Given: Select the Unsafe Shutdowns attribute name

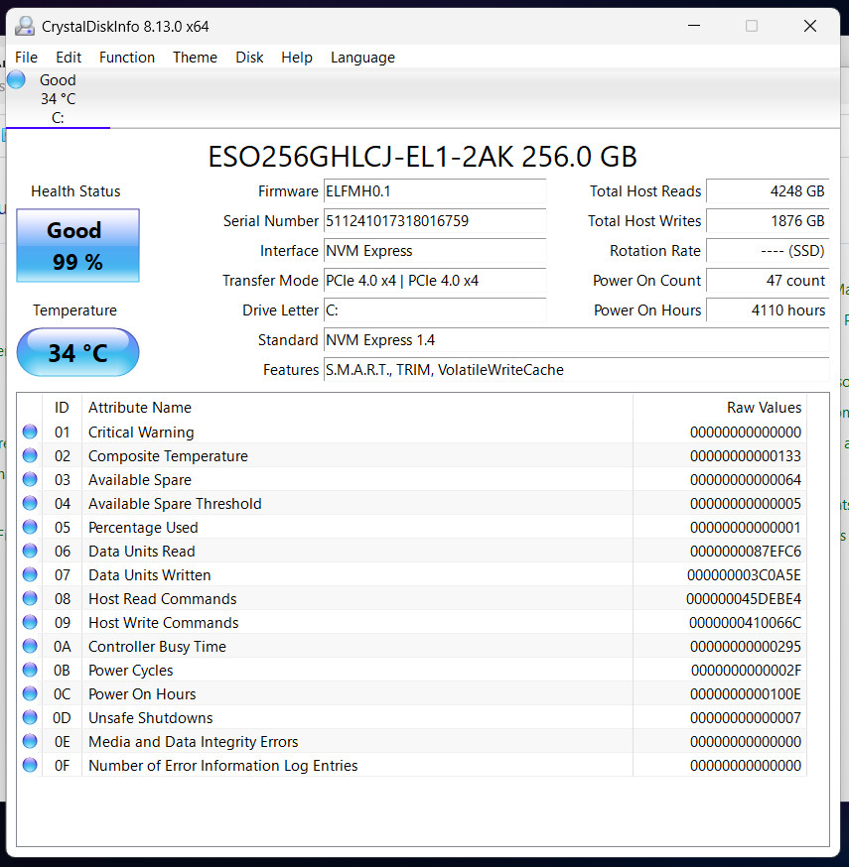Looking at the screenshot, I should coord(151,718).
